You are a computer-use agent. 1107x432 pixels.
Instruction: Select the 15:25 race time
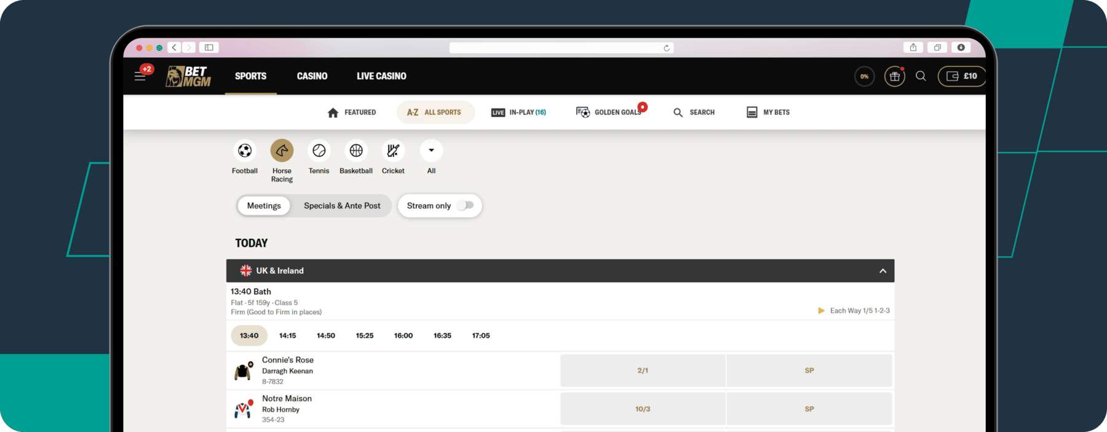coord(365,336)
